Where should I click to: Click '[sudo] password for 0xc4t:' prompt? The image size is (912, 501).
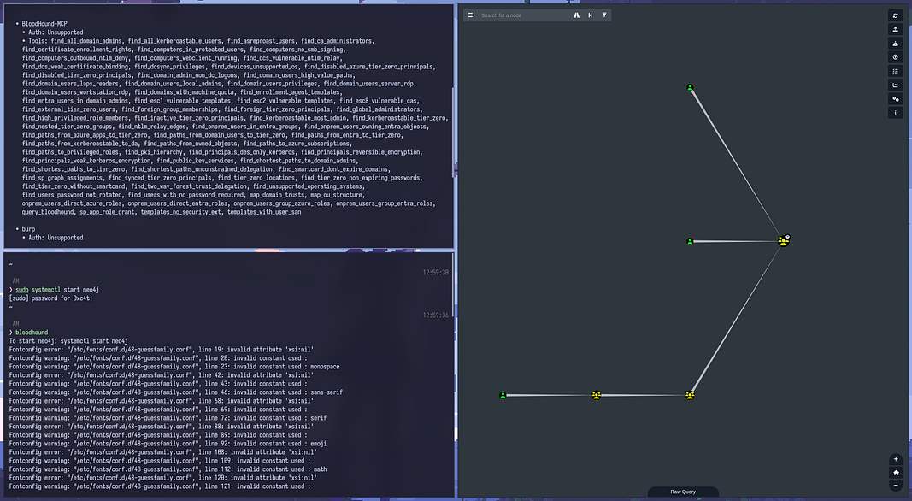pos(50,298)
